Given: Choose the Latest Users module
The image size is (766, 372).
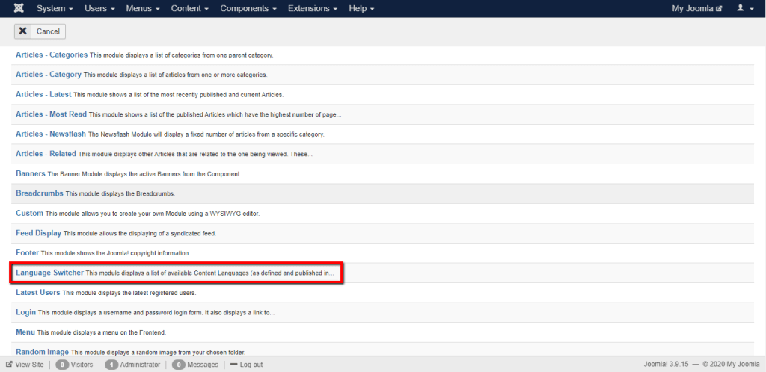Looking at the screenshot, I should coord(38,293).
